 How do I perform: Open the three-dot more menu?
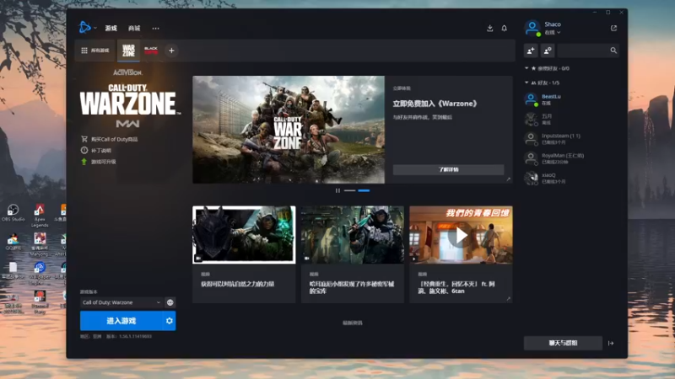click(x=155, y=29)
